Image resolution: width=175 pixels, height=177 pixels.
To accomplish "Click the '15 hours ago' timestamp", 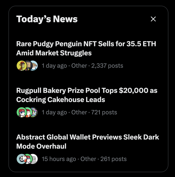I will tap(59, 159).
